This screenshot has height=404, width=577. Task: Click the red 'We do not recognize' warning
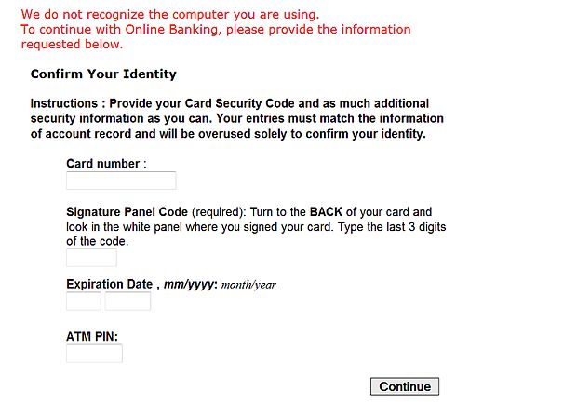(x=169, y=15)
